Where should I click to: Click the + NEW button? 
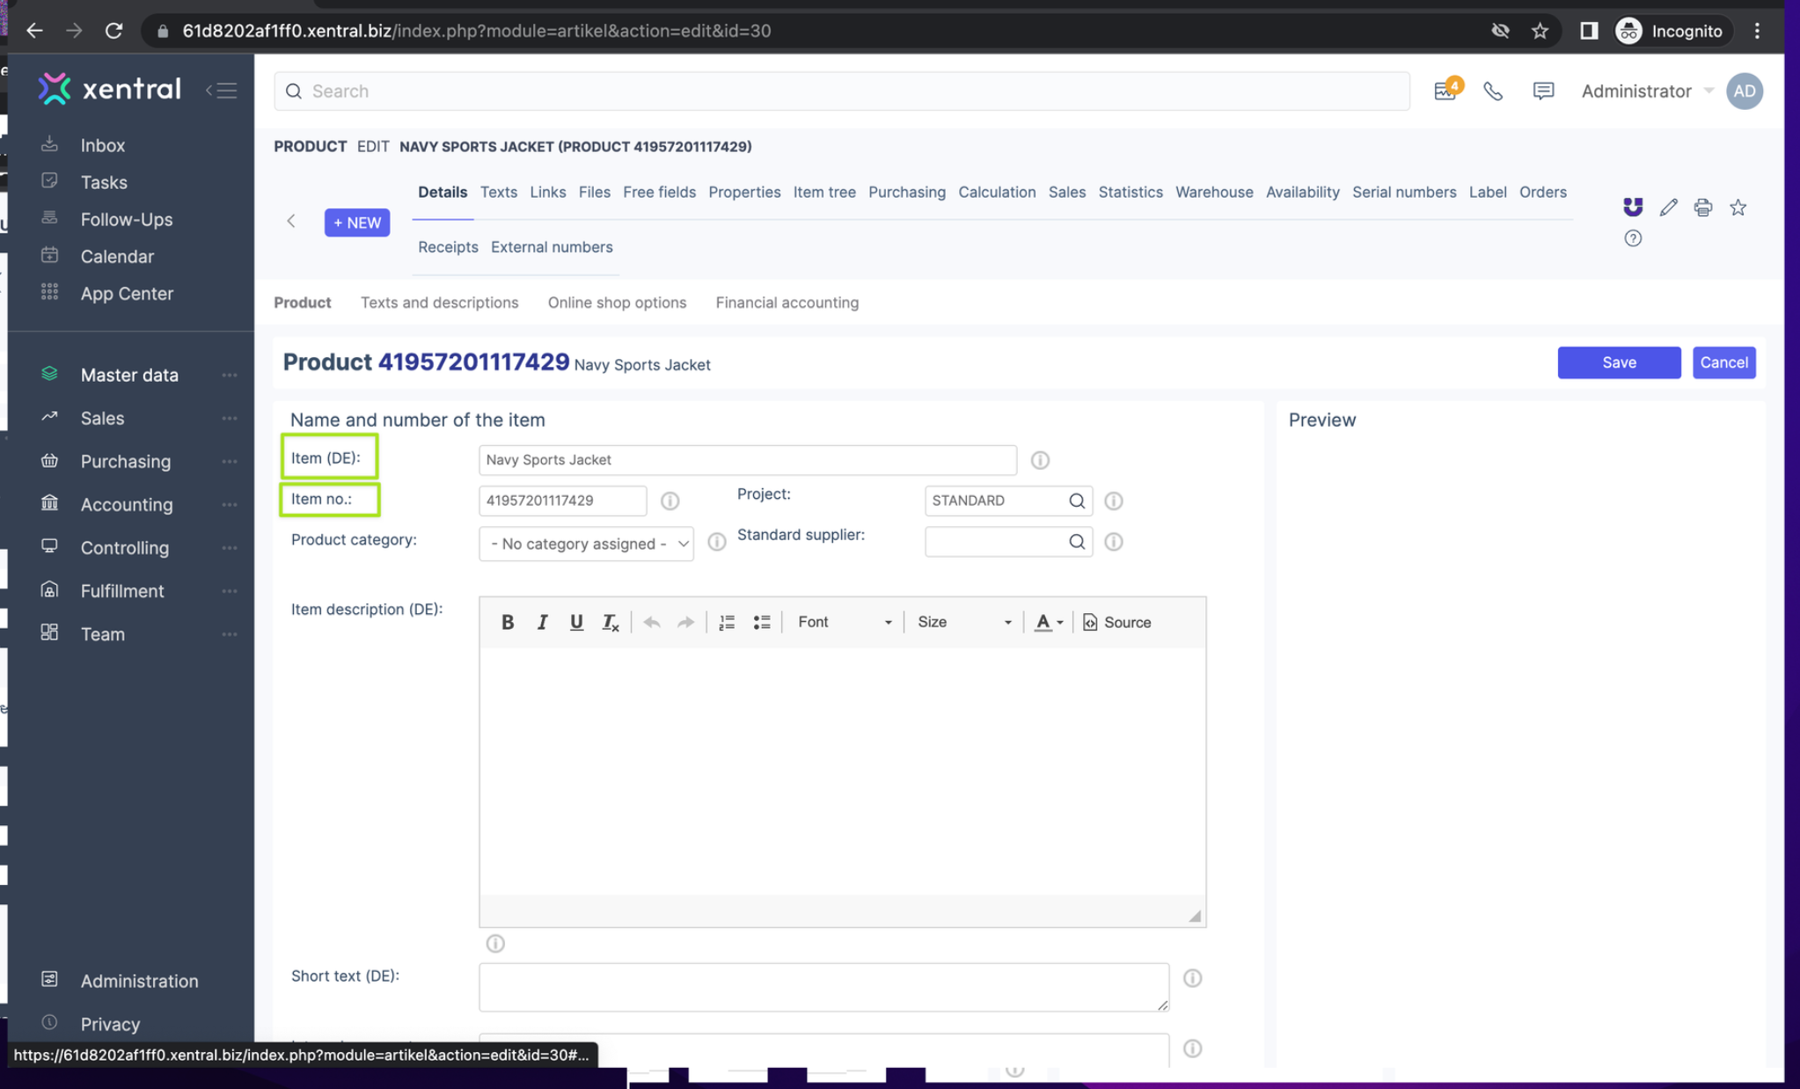(x=356, y=223)
